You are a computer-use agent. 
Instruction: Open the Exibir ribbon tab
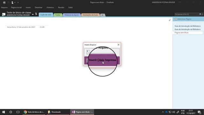point(70,8)
